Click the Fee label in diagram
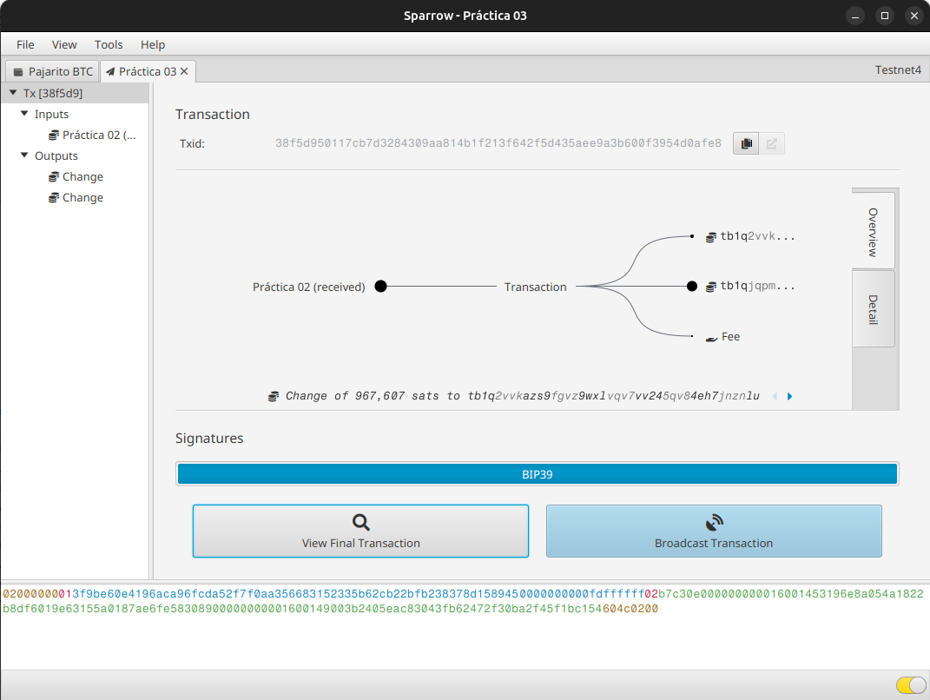 pyautogui.click(x=731, y=337)
